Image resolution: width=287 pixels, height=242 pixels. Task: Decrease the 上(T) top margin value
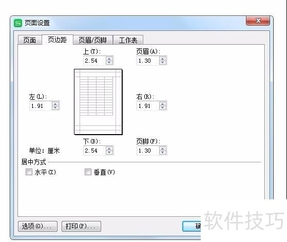point(109,63)
